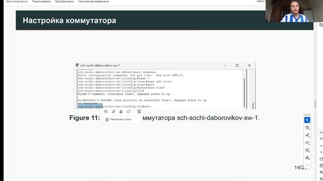This screenshot has height=181, width=323.
Task: Click the rotate page icon
Action: click(321, 159)
